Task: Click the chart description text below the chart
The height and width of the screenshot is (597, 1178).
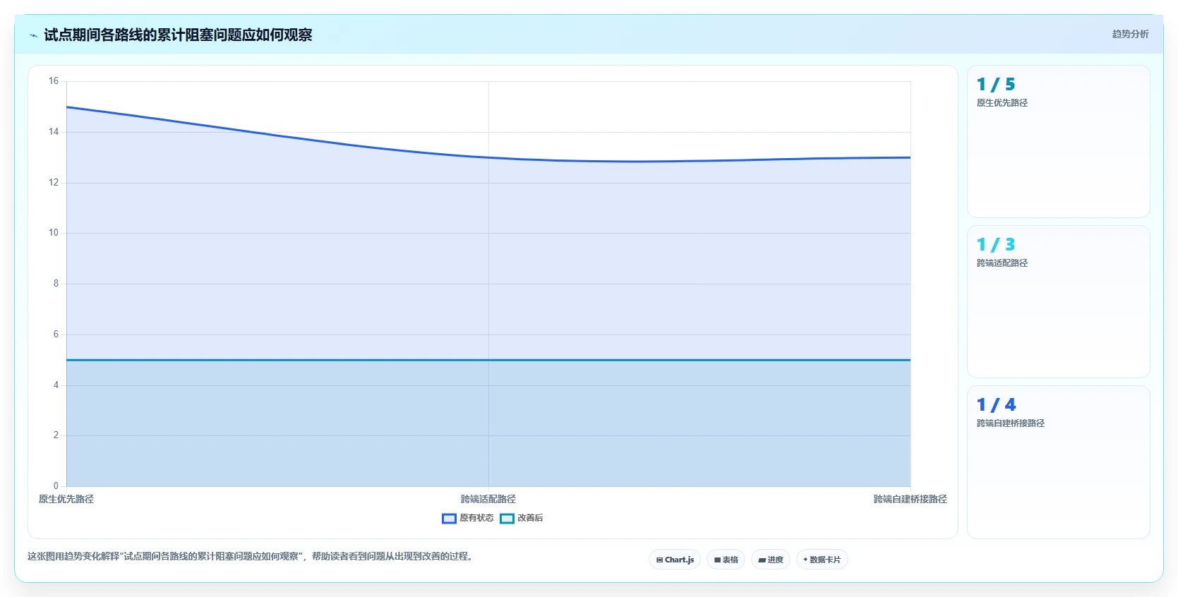Action: pyautogui.click(x=250, y=556)
